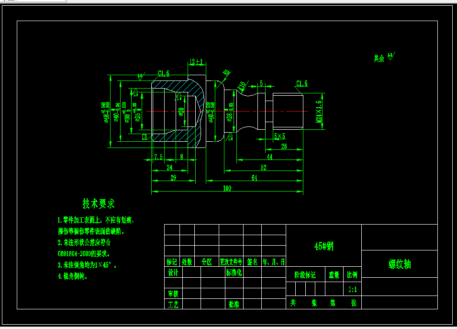This screenshot has height=329, width=457.
Task: Select the ø25 diameter dimension
Action: pyautogui.click(x=137, y=112)
